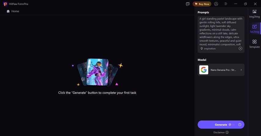Go to Home breadcrumb label
The width and height of the screenshot is (261, 136).
tap(15, 11)
